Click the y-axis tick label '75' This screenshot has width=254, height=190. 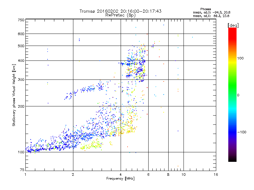[x=22, y=170]
